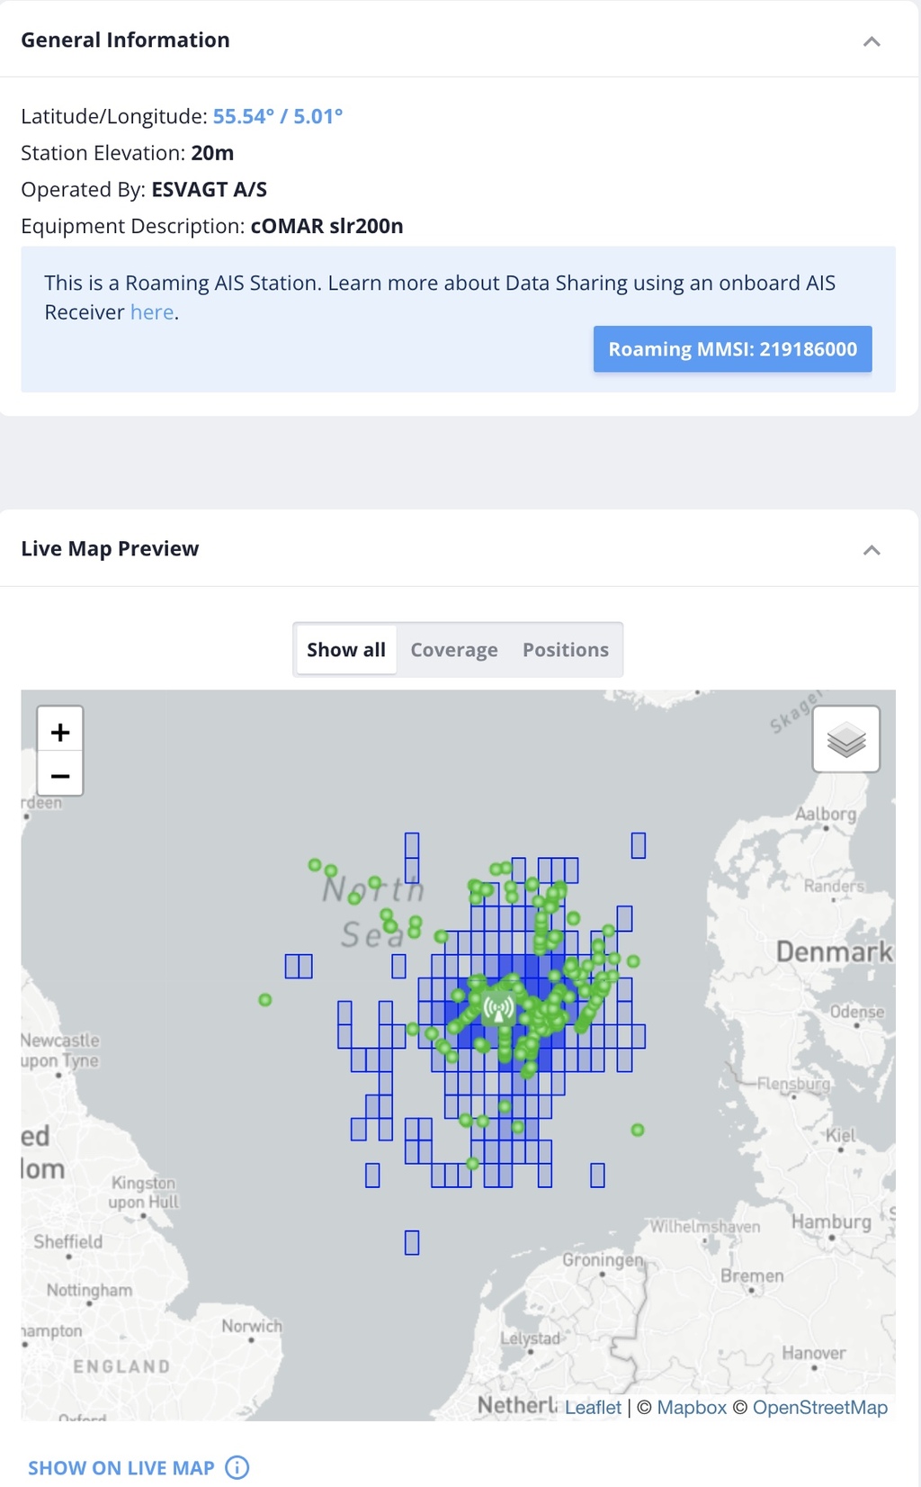921x1487 pixels.
Task: Switch map view to Show all
Action: tap(346, 650)
